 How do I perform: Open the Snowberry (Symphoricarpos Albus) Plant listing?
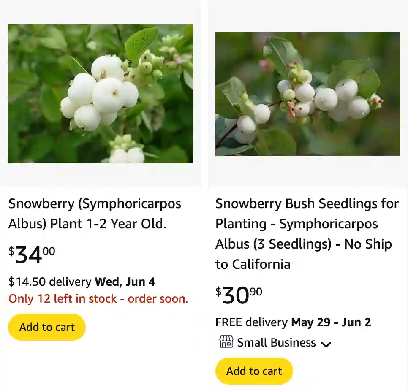(95, 213)
